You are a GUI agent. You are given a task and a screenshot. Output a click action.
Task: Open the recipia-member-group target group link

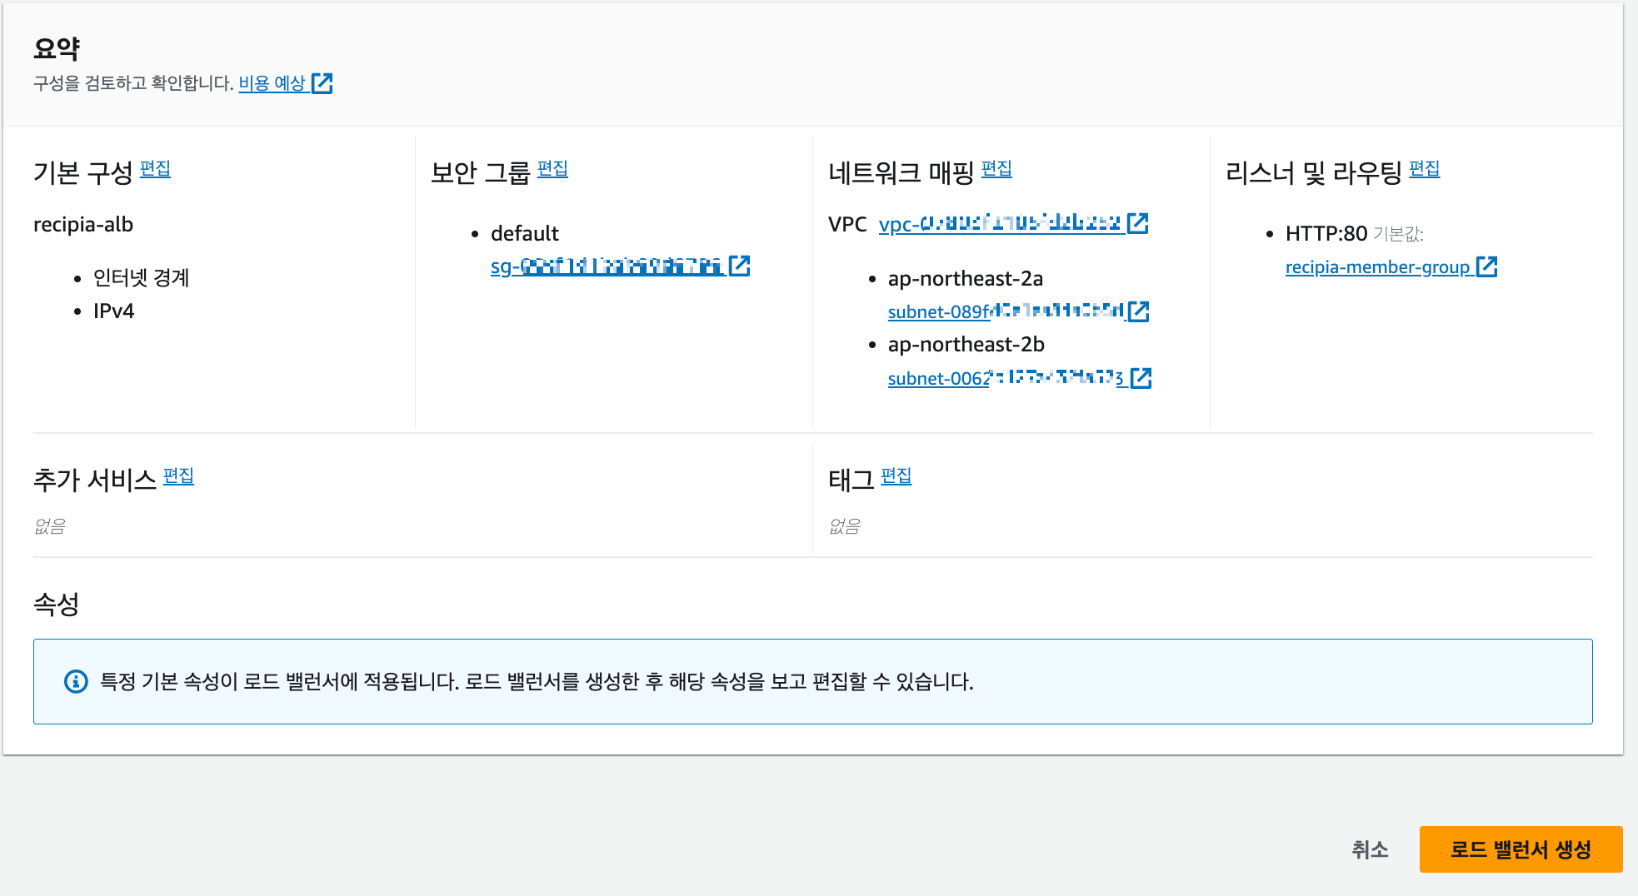point(1378,267)
